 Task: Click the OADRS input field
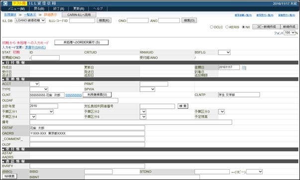pos(87,133)
